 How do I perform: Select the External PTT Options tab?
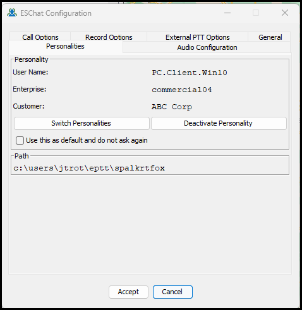[197, 37]
